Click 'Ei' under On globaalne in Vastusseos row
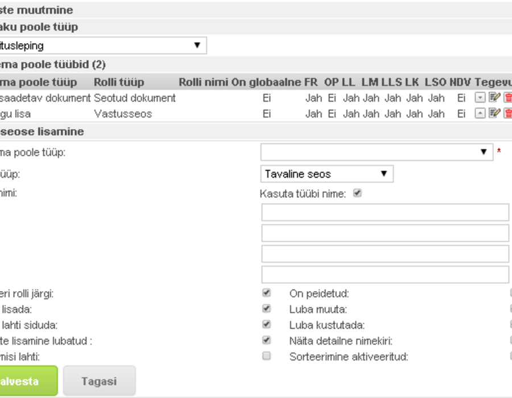 pos(266,114)
